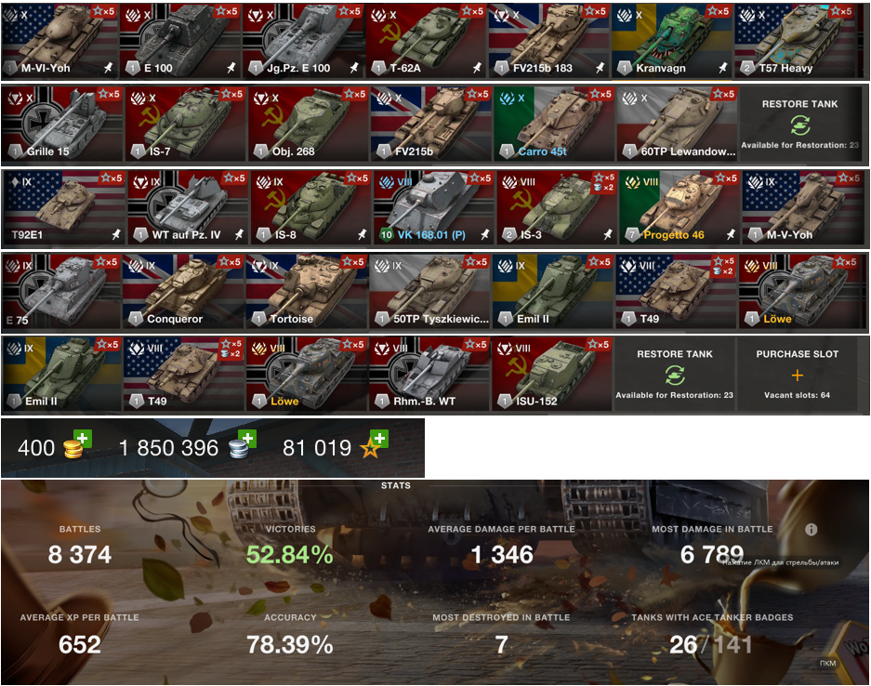871x686 pixels.
Task: Select the Stats tab header
Action: [x=395, y=485]
